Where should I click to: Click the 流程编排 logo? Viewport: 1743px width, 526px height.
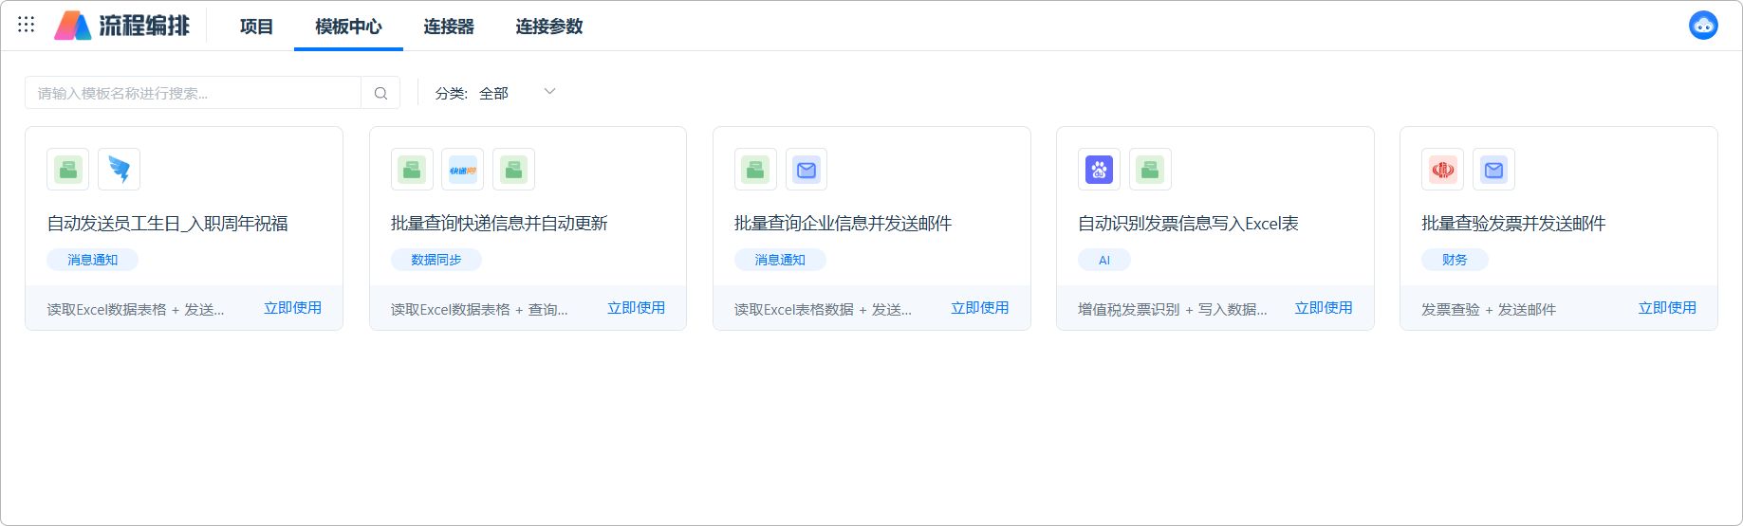[x=122, y=26]
